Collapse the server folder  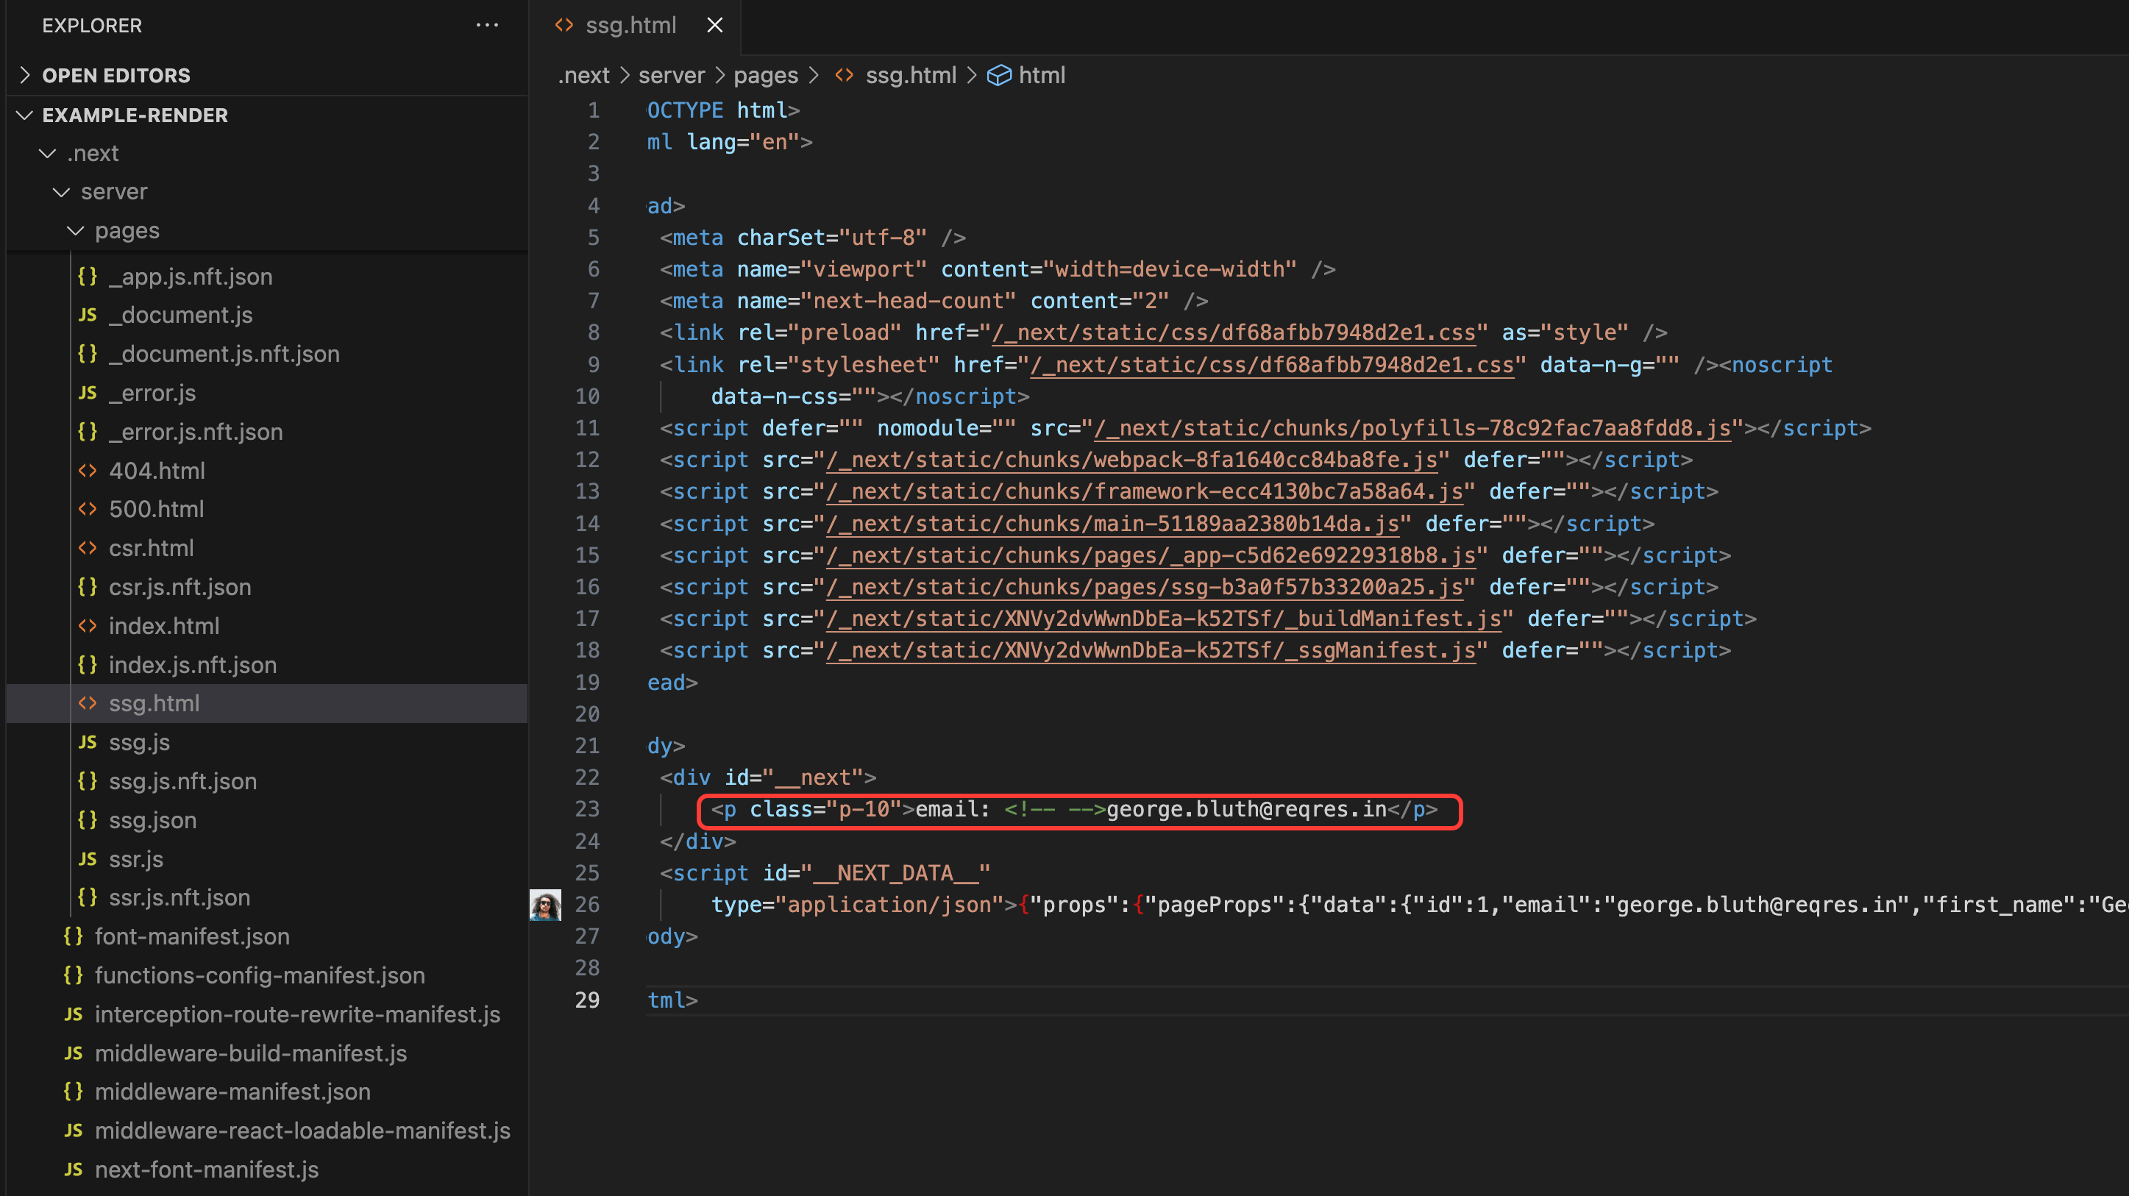(114, 192)
